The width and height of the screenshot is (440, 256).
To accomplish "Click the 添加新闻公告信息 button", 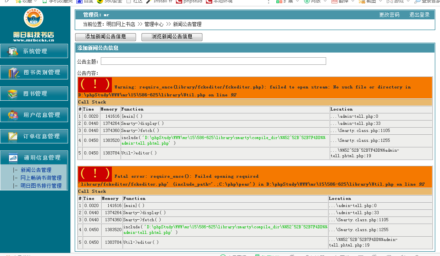I will pos(106,37).
